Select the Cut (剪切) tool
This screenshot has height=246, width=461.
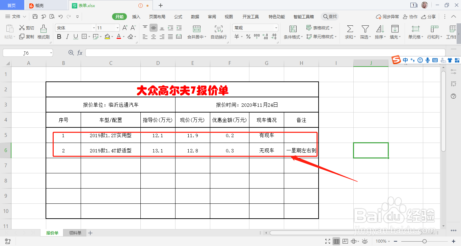pos(27,28)
